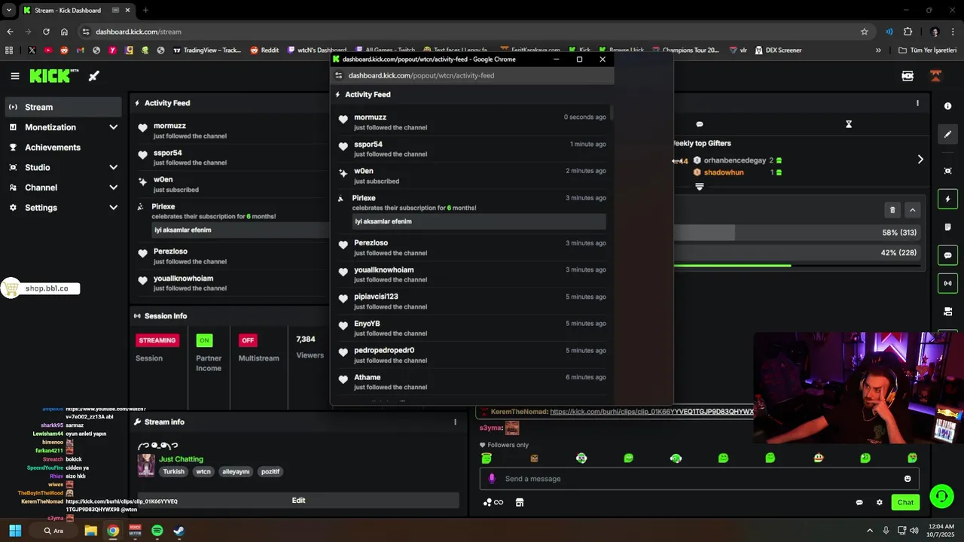Click the STREAMING session badge
Screen dimensions: 964x542
pyautogui.click(x=157, y=340)
